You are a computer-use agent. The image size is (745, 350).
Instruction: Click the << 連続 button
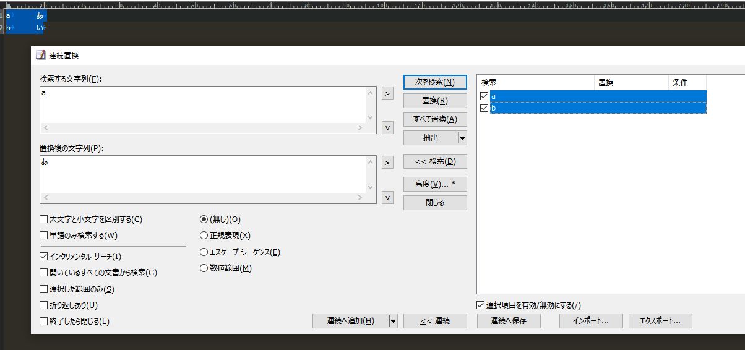click(x=435, y=320)
